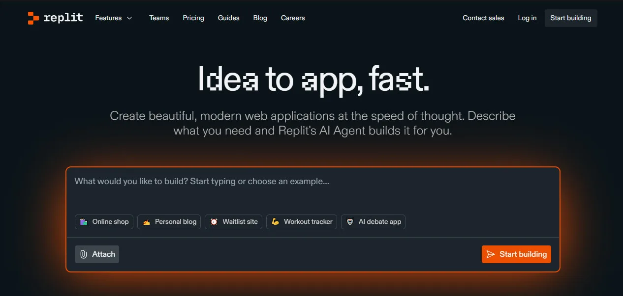The image size is (623, 296).
Task: Select the Workout tracker example
Action: click(301, 221)
